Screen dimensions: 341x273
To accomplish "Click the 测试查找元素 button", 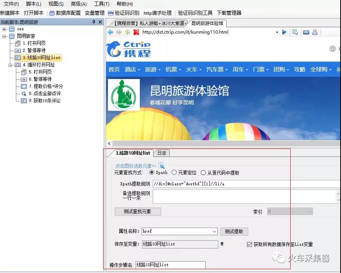I will pyautogui.click(x=138, y=211).
